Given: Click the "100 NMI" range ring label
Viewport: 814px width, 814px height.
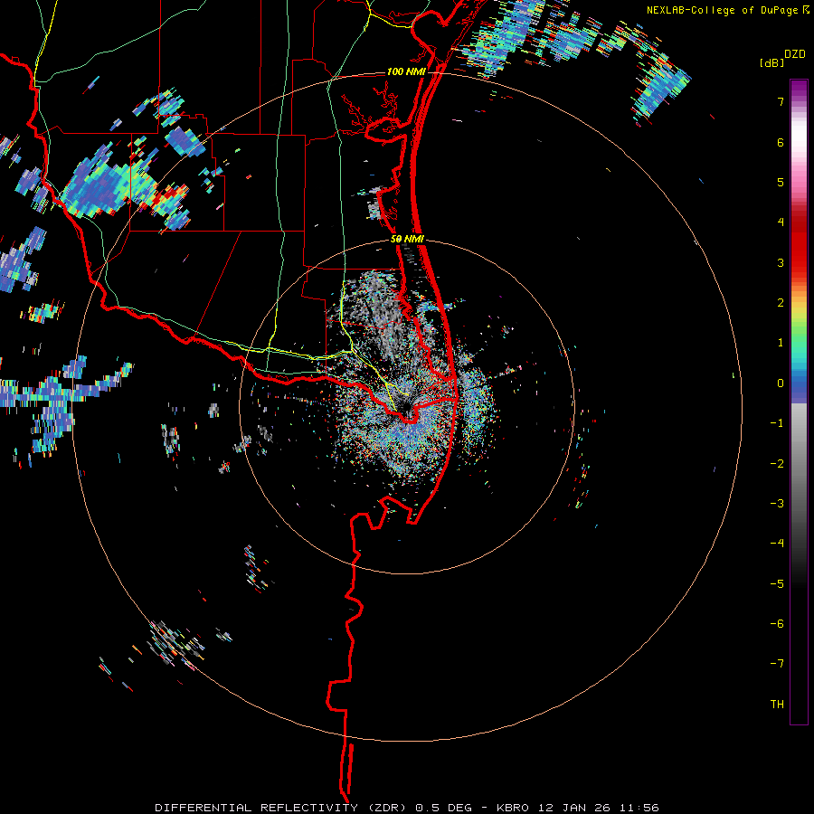Looking at the screenshot, I should click(406, 71).
